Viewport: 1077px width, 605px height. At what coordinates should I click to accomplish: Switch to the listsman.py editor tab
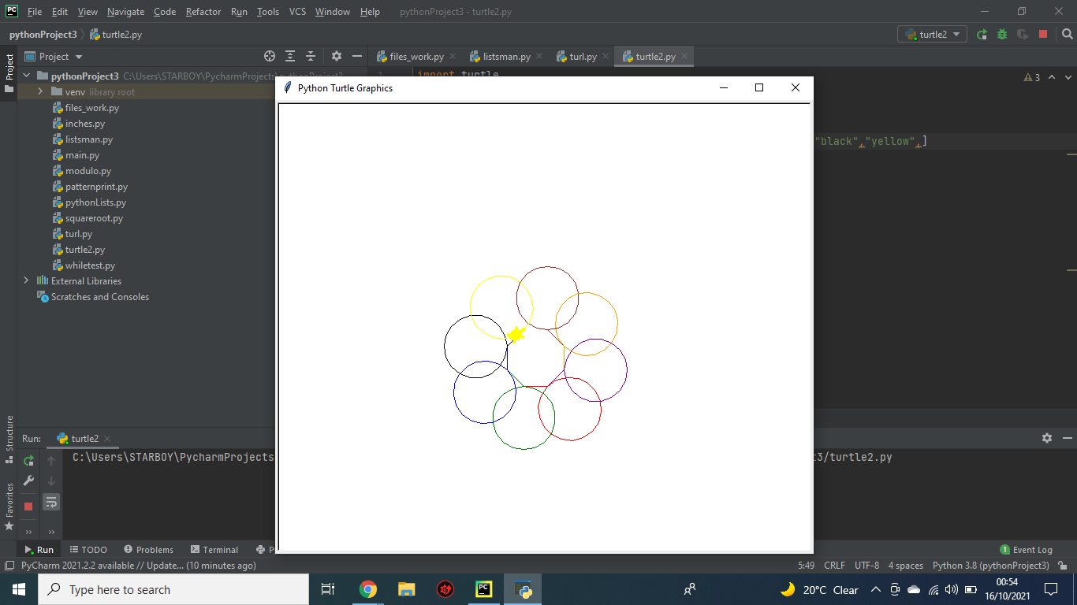point(506,57)
